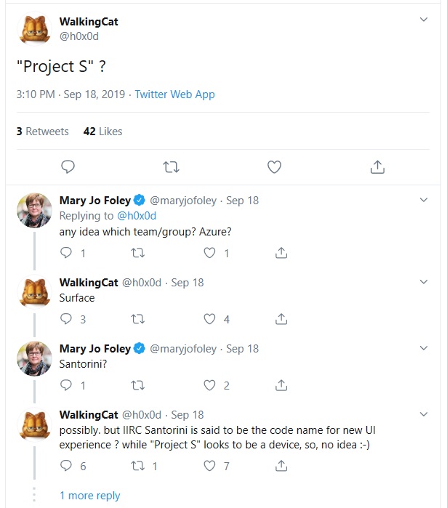This screenshot has width=447, height=508.
Task: Open the Twitter Web App link
Action: click(x=174, y=94)
